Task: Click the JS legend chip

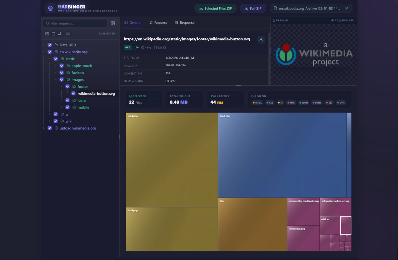Action: [281, 103]
